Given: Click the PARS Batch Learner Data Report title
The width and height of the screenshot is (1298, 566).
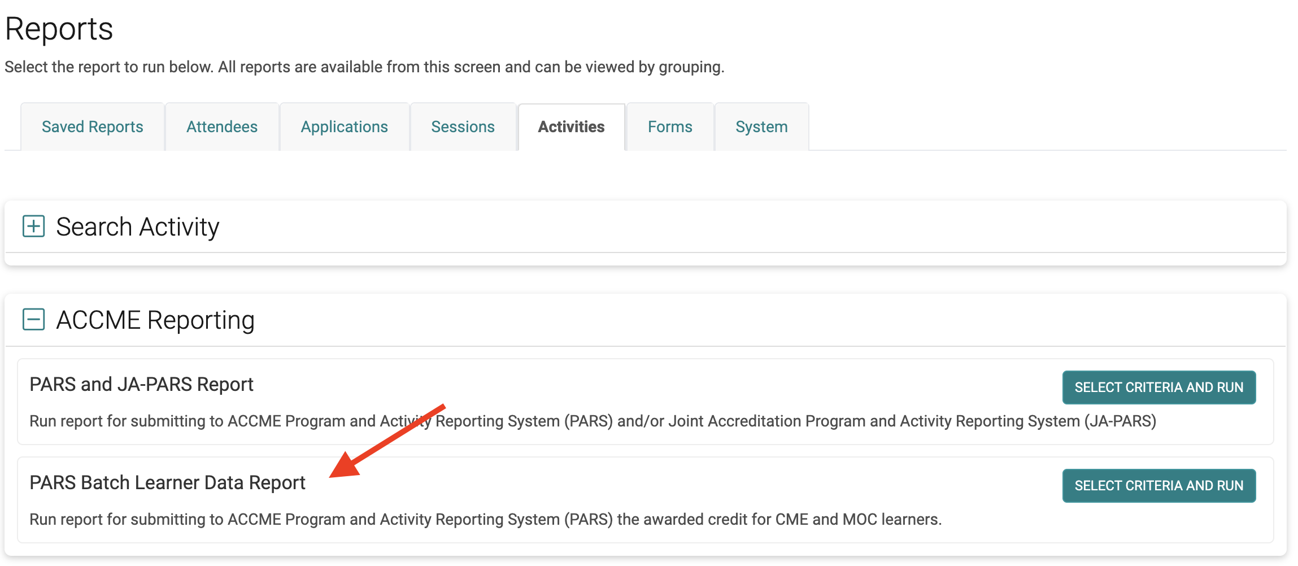Looking at the screenshot, I should pyautogui.click(x=167, y=483).
